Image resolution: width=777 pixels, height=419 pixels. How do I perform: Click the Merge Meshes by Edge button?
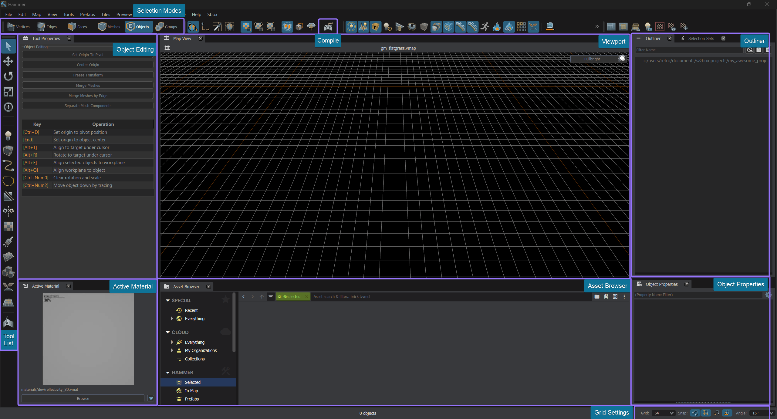point(88,96)
